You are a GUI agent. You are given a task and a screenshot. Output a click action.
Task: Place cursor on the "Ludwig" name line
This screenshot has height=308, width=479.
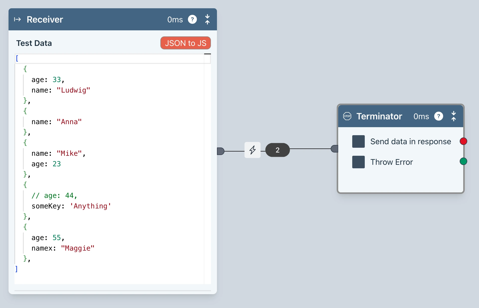point(73,90)
